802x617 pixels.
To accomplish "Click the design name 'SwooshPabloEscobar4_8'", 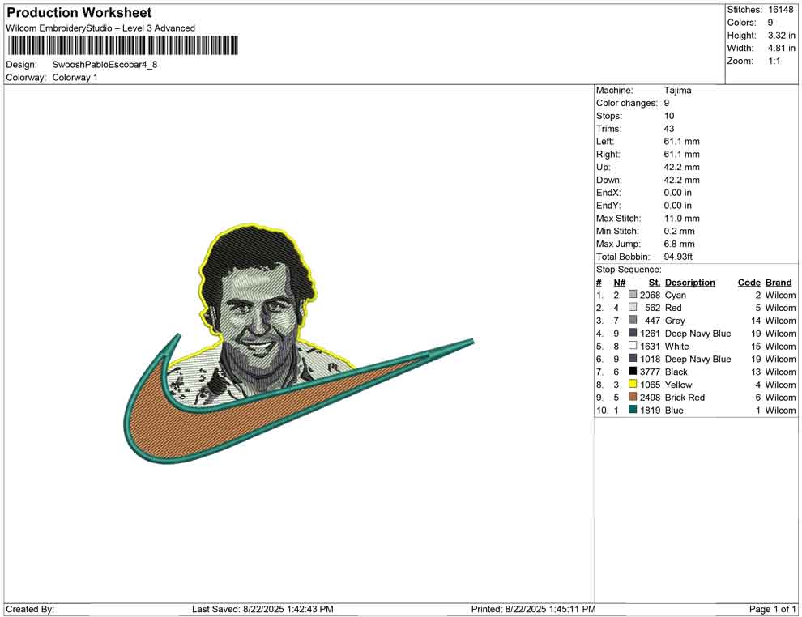I will click(105, 65).
